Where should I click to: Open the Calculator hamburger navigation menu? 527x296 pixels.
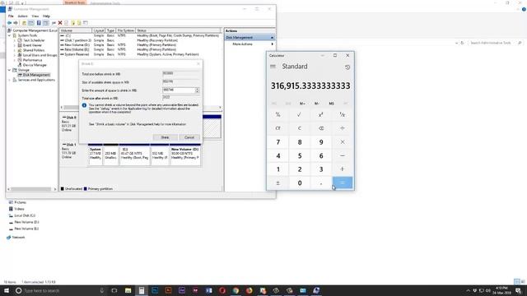[273, 67]
